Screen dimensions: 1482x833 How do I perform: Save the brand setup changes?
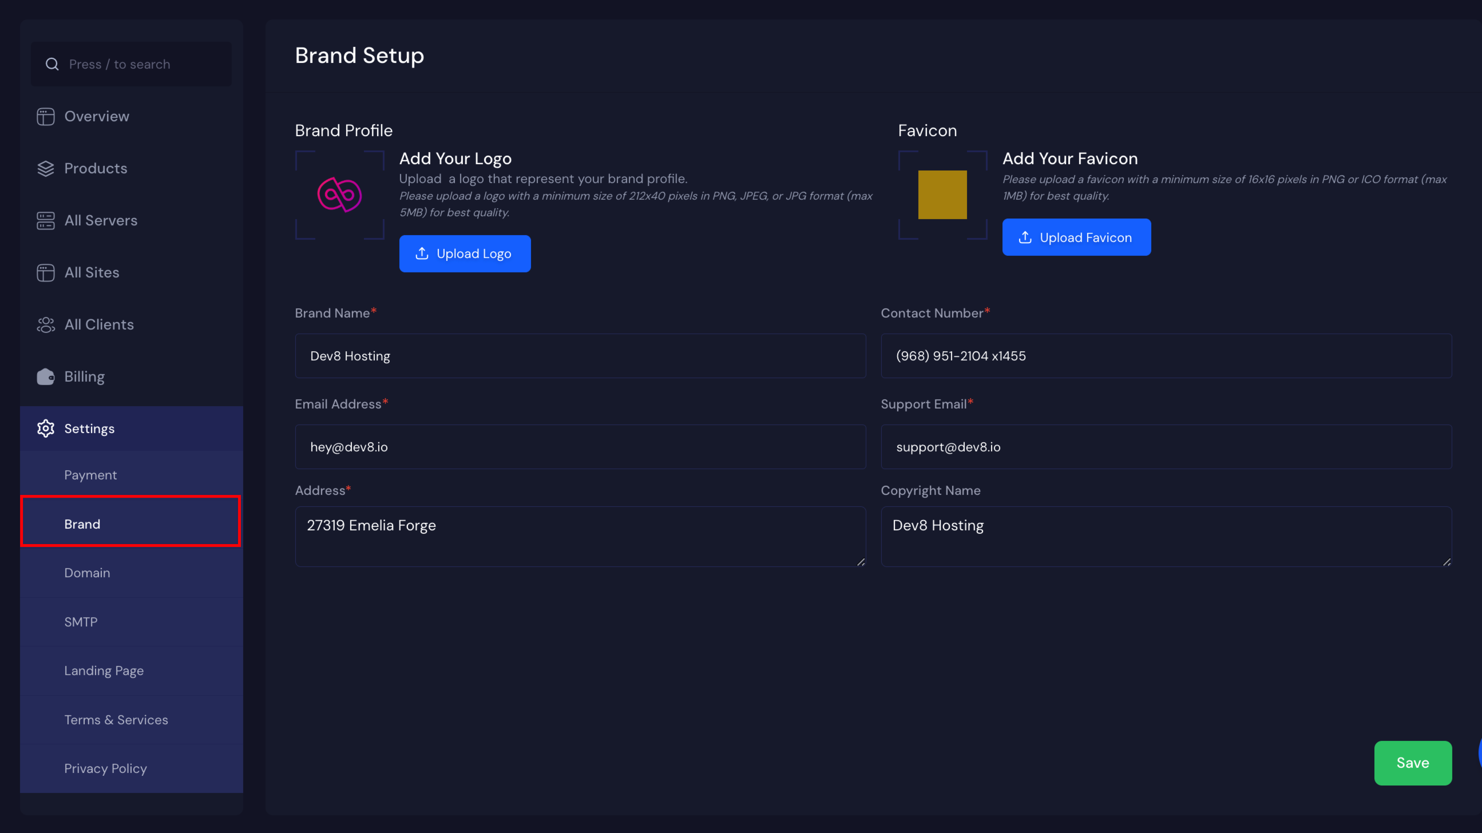pyautogui.click(x=1412, y=763)
